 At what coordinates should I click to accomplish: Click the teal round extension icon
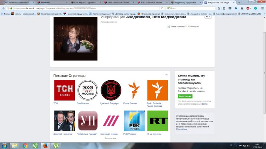click(256, 8)
